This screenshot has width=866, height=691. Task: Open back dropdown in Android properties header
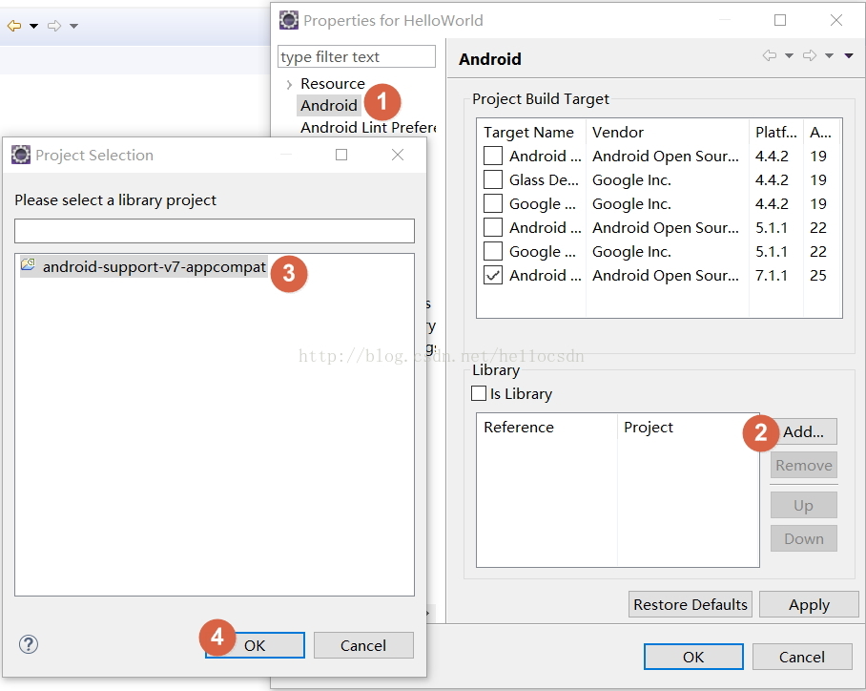point(790,55)
